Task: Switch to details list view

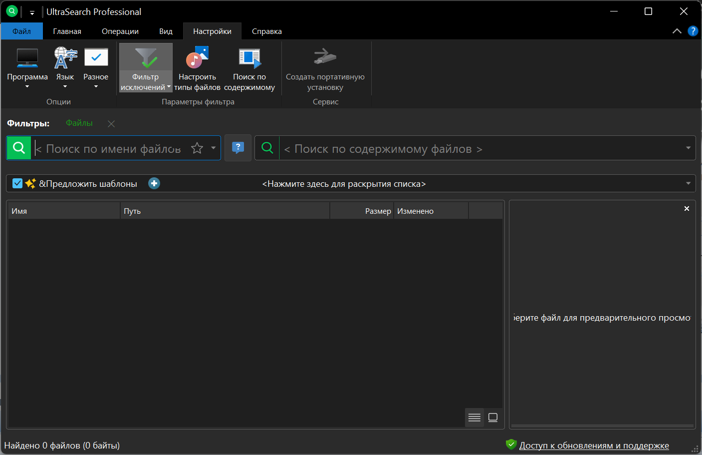Action: 474,418
